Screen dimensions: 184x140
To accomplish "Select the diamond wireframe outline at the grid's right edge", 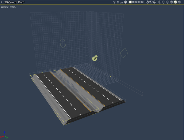I will (x=124, y=53).
